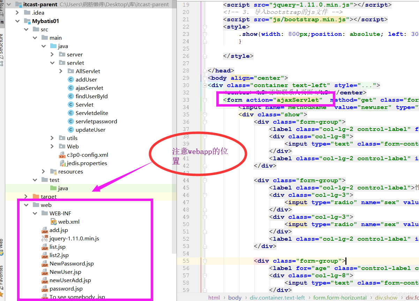Viewport: 419px width, 301px height.
Task: Fold the body tag at line 29
Action: 205,78
